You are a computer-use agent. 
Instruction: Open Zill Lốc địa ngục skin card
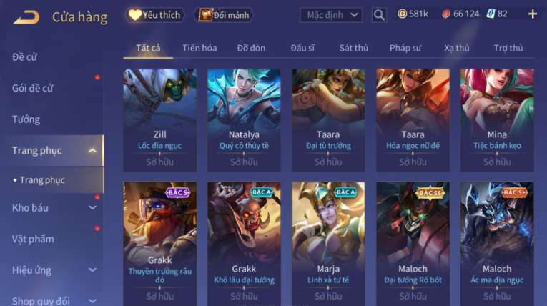point(159,119)
